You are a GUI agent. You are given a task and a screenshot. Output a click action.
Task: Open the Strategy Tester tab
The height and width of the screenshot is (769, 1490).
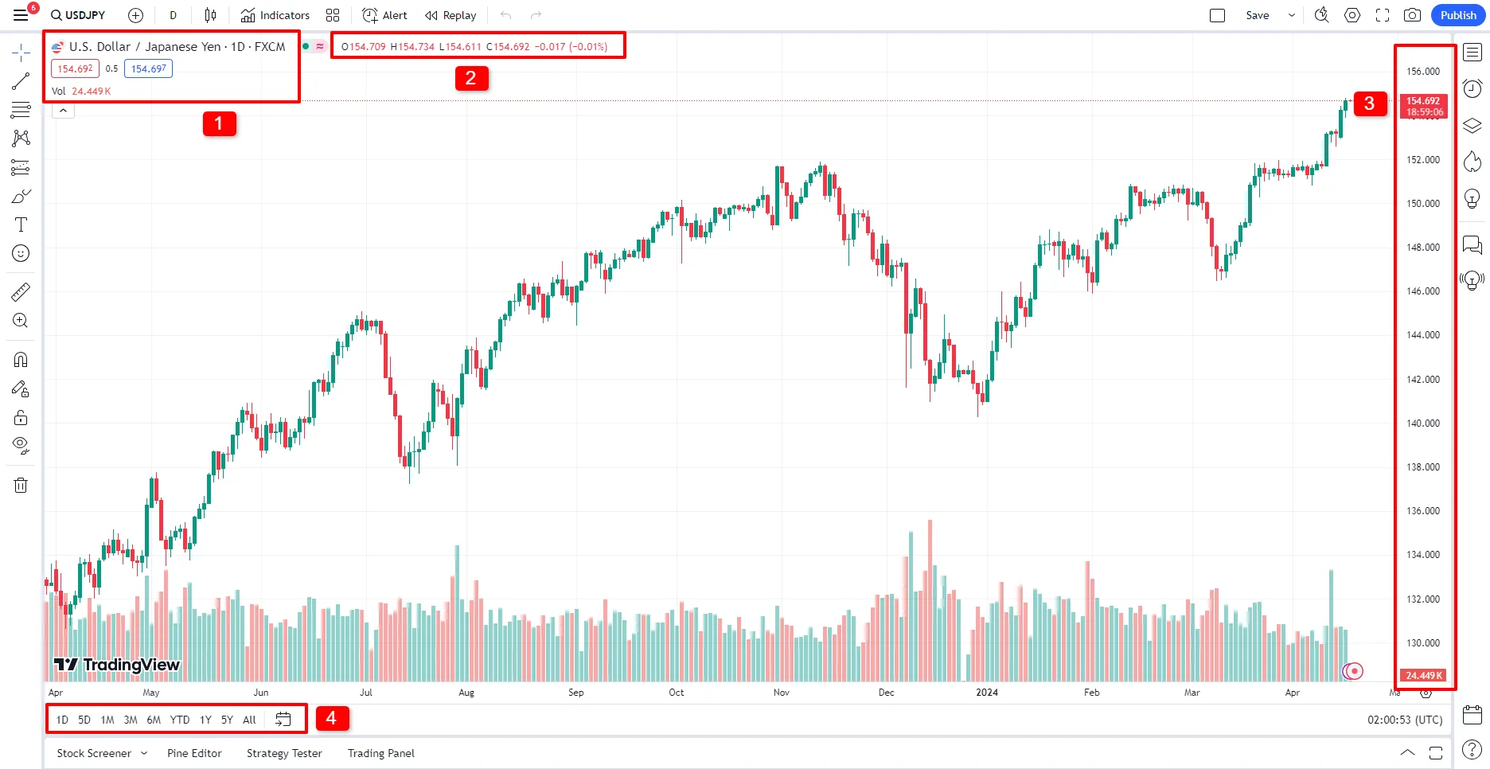point(284,753)
